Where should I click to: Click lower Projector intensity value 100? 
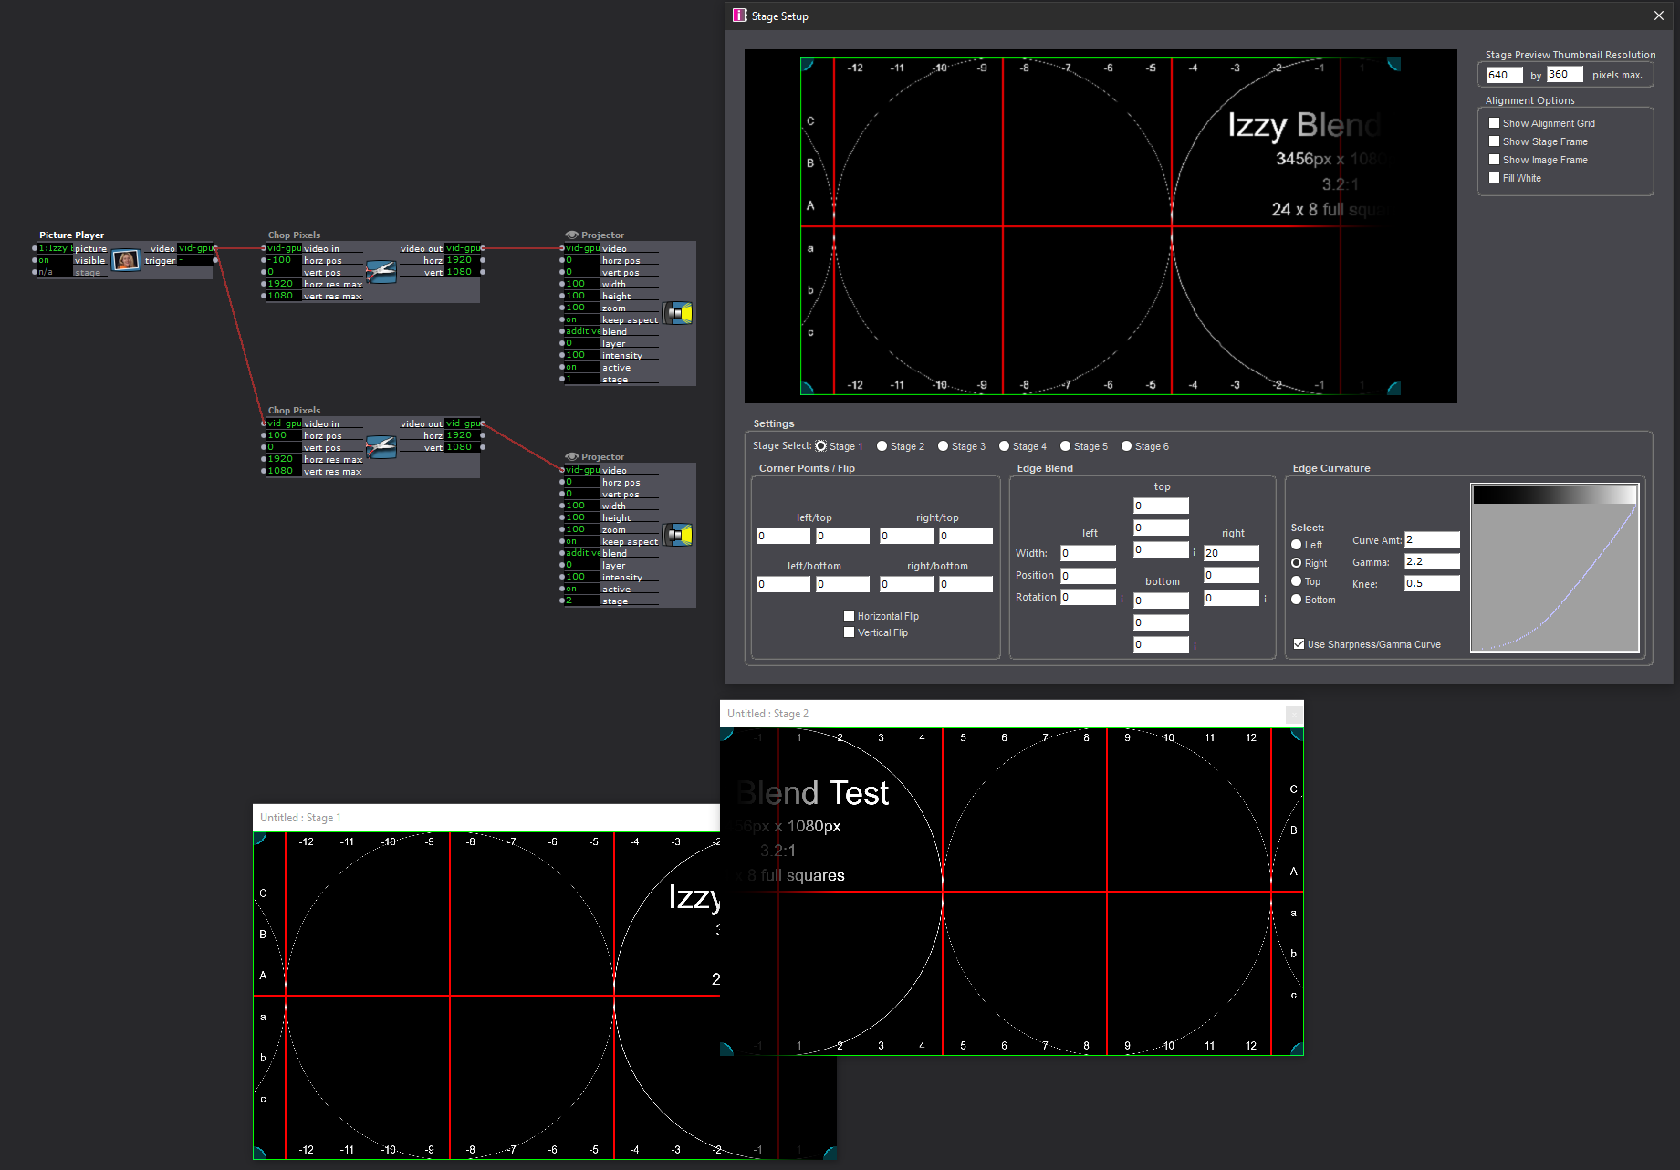click(582, 577)
